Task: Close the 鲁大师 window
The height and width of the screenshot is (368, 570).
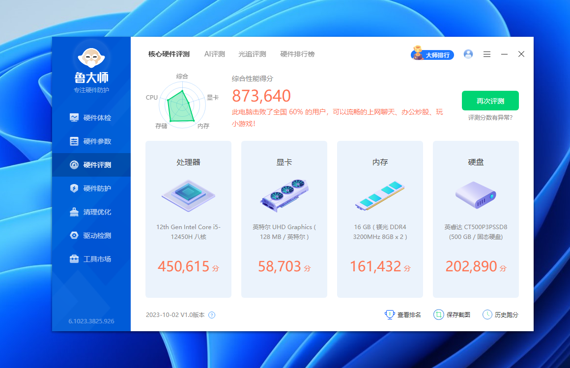Action: click(x=521, y=54)
